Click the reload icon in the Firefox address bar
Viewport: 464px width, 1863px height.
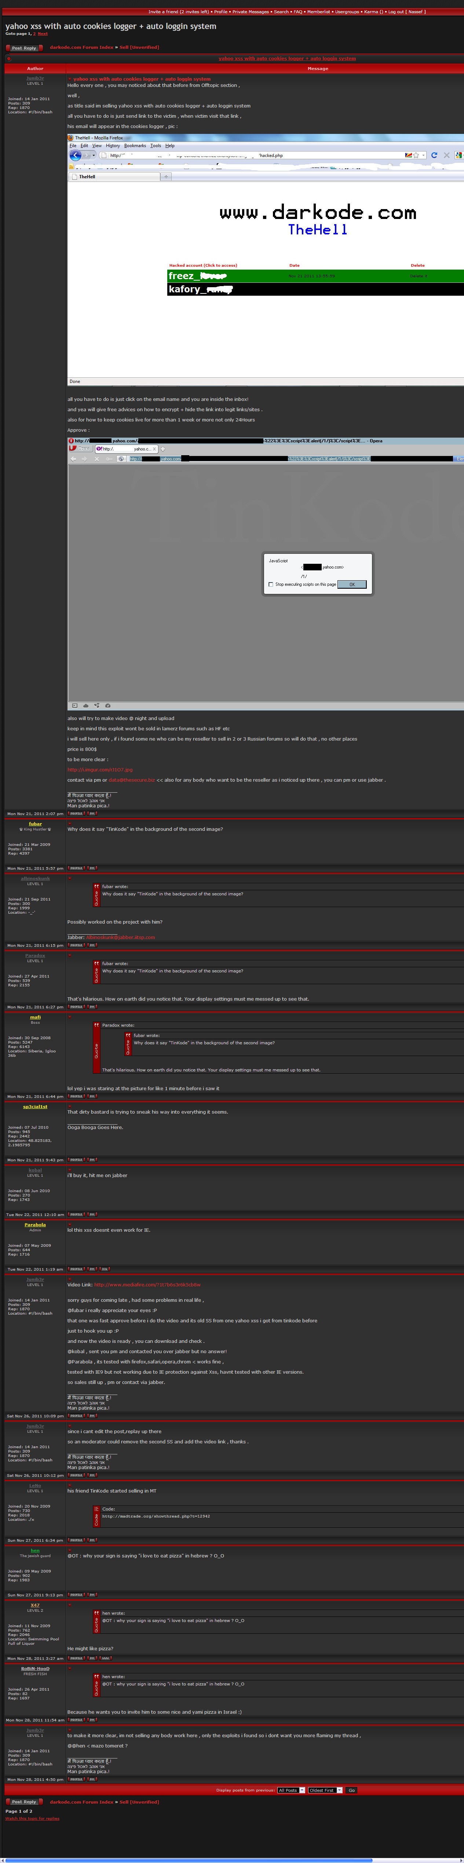point(434,155)
